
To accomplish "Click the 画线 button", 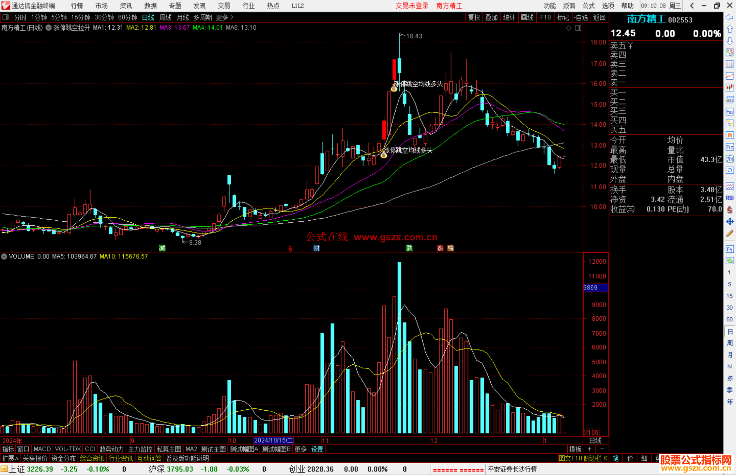I will point(527,17).
